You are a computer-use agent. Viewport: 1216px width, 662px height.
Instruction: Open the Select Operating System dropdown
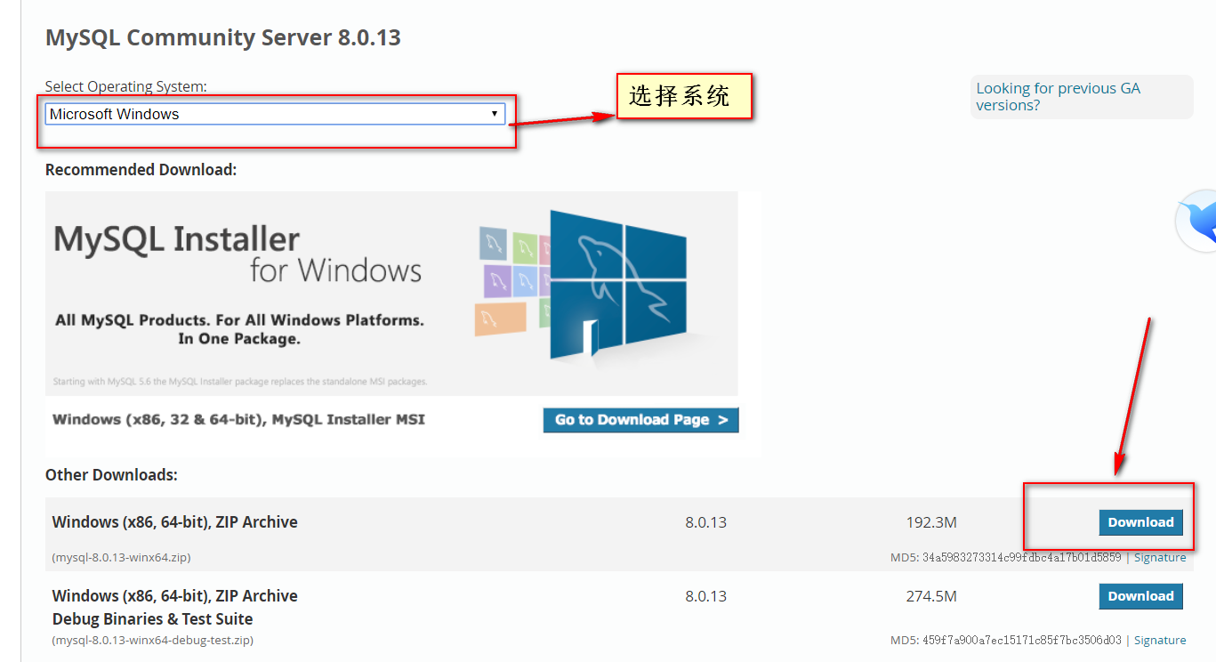[x=275, y=114]
